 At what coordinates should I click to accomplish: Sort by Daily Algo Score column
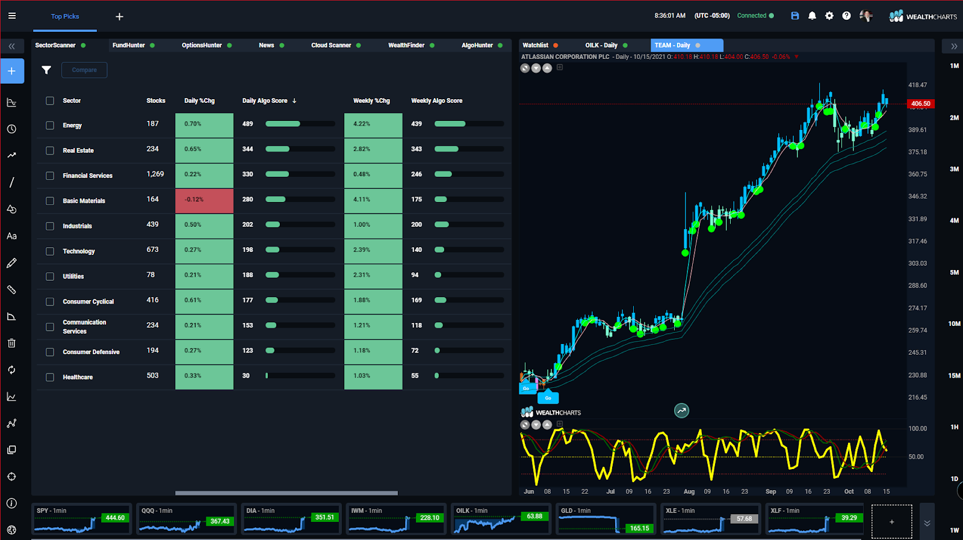269,100
